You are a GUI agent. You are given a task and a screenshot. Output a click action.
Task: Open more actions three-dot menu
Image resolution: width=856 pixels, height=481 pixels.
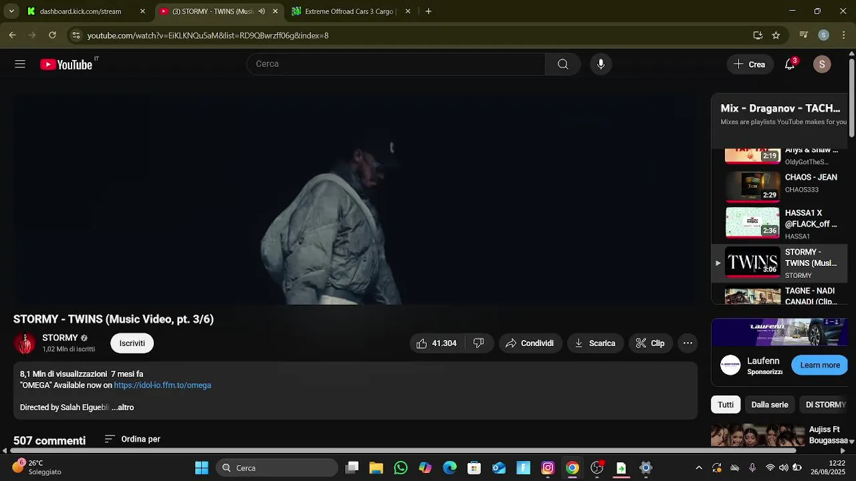[687, 343]
